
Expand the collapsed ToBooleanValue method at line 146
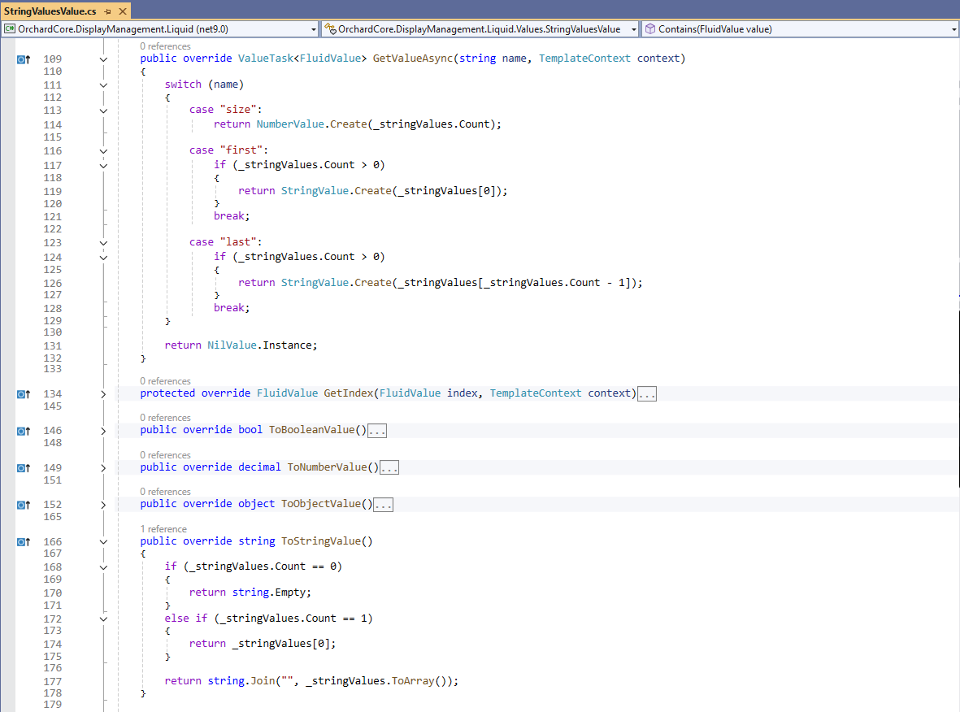103,431
